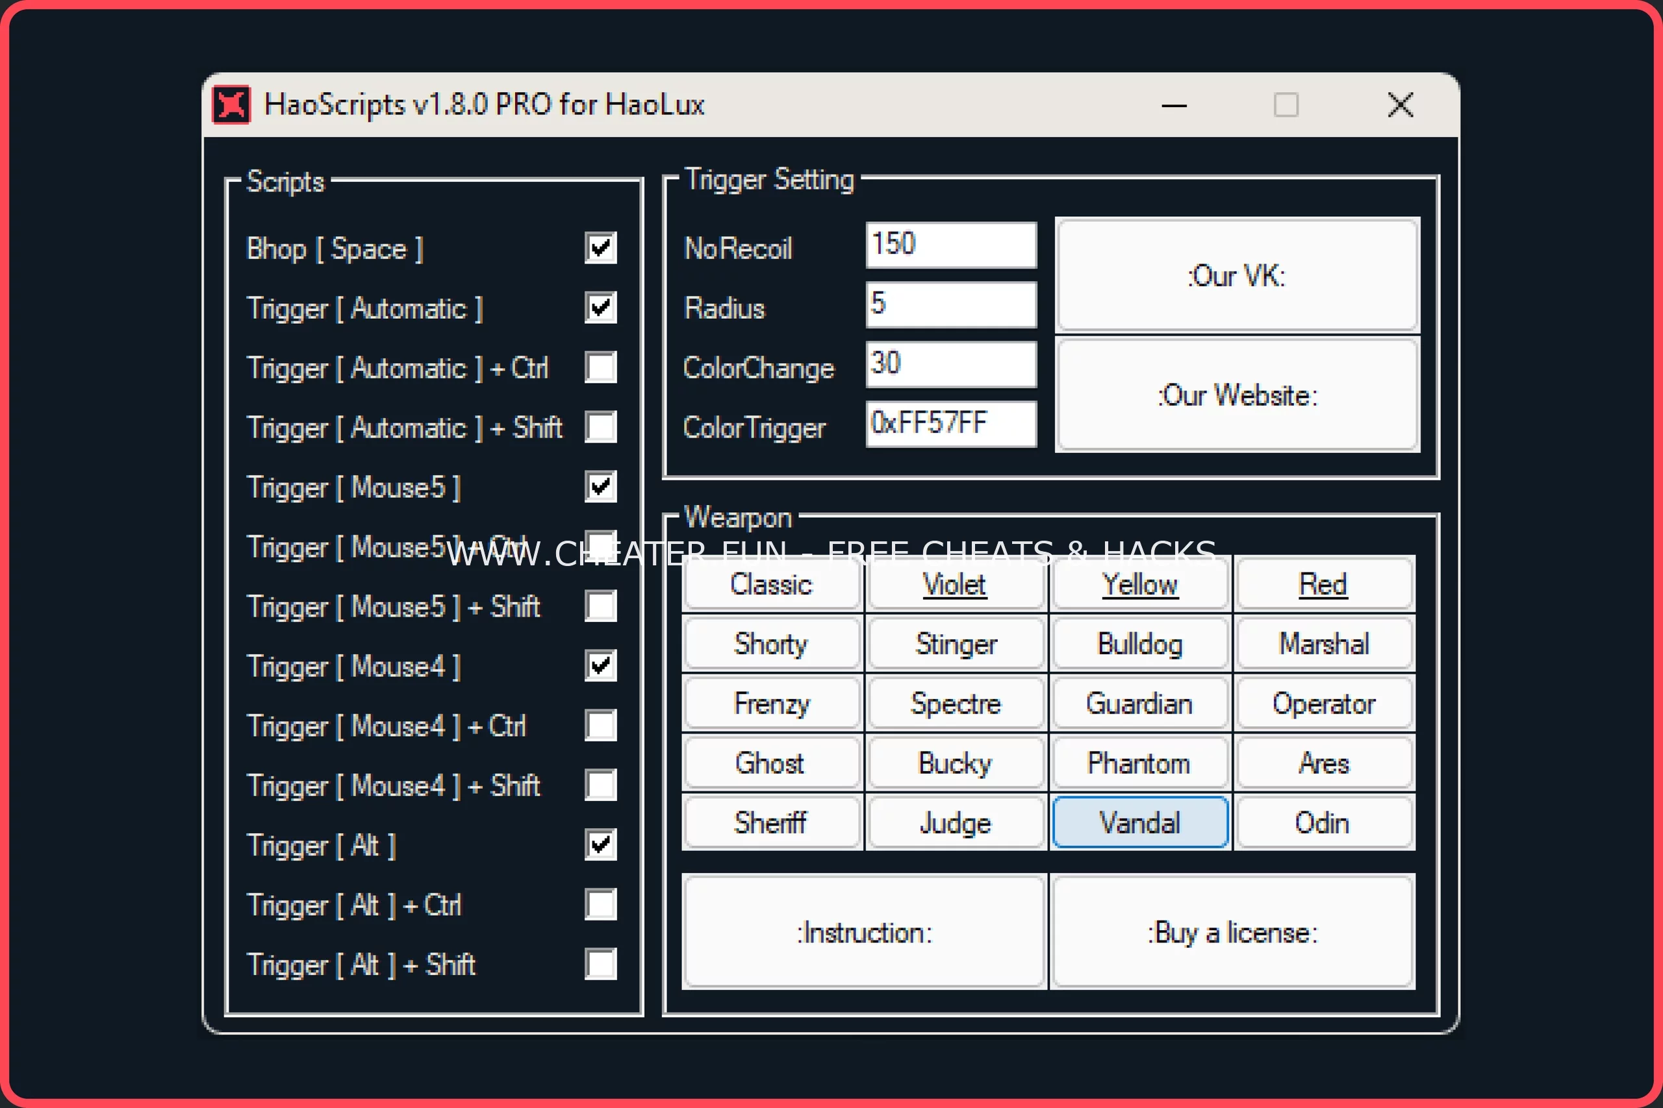Select the Odin weapon
Image resolution: width=1663 pixels, height=1108 pixels.
pyautogui.click(x=1325, y=822)
